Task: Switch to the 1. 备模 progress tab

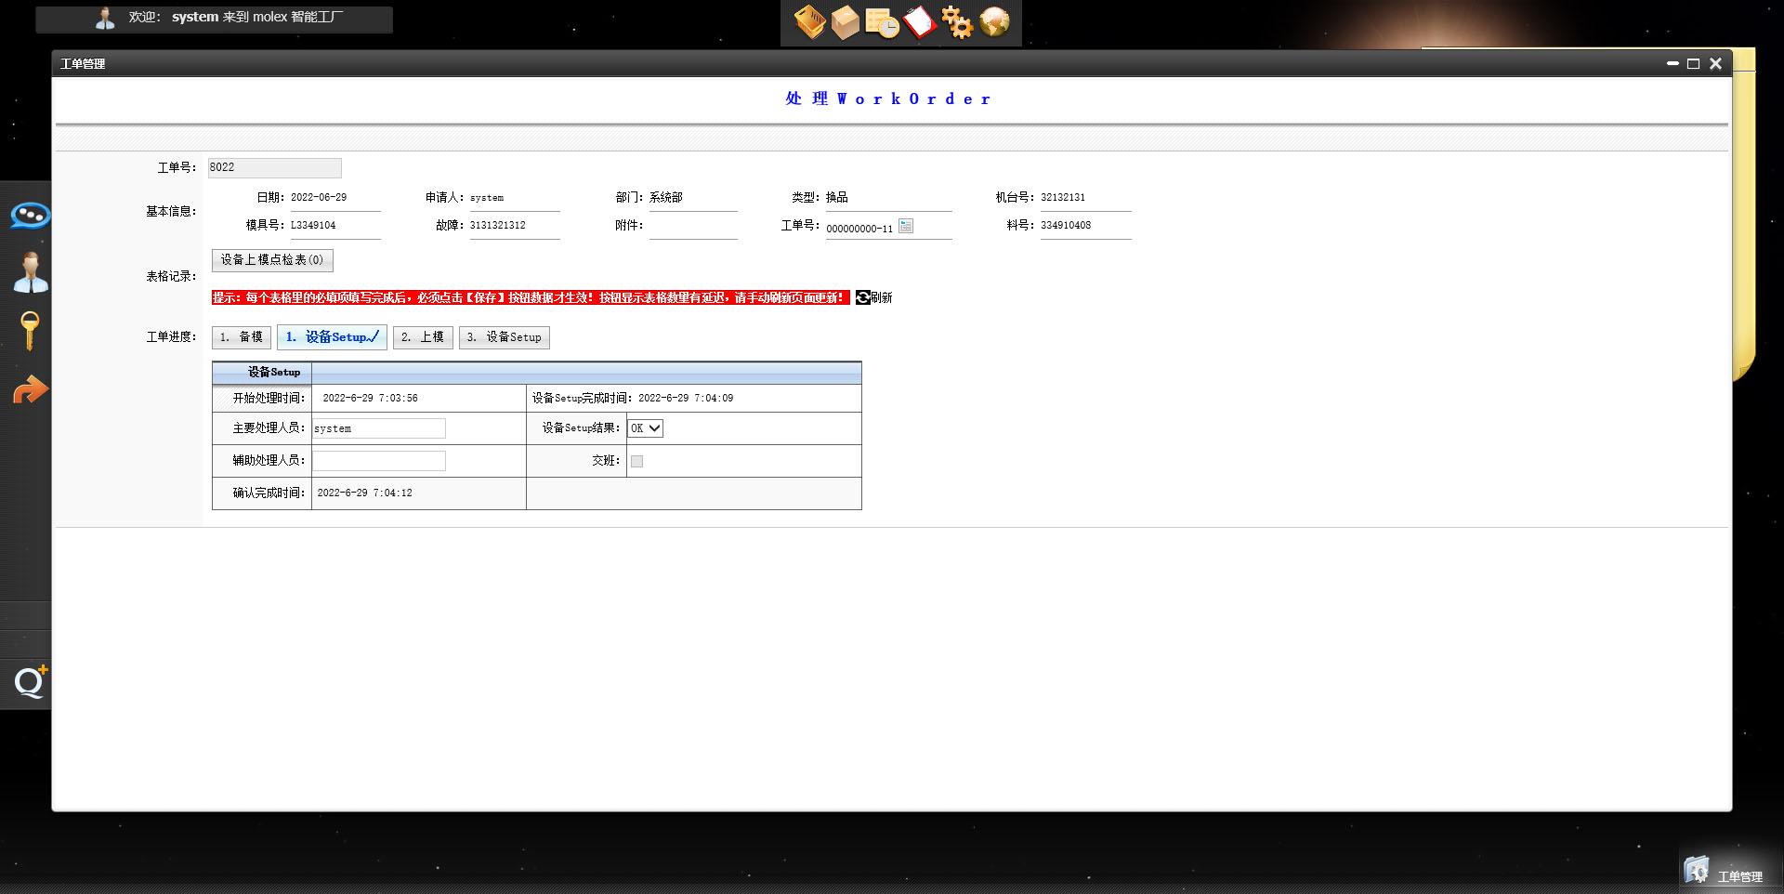Action: coord(242,337)
